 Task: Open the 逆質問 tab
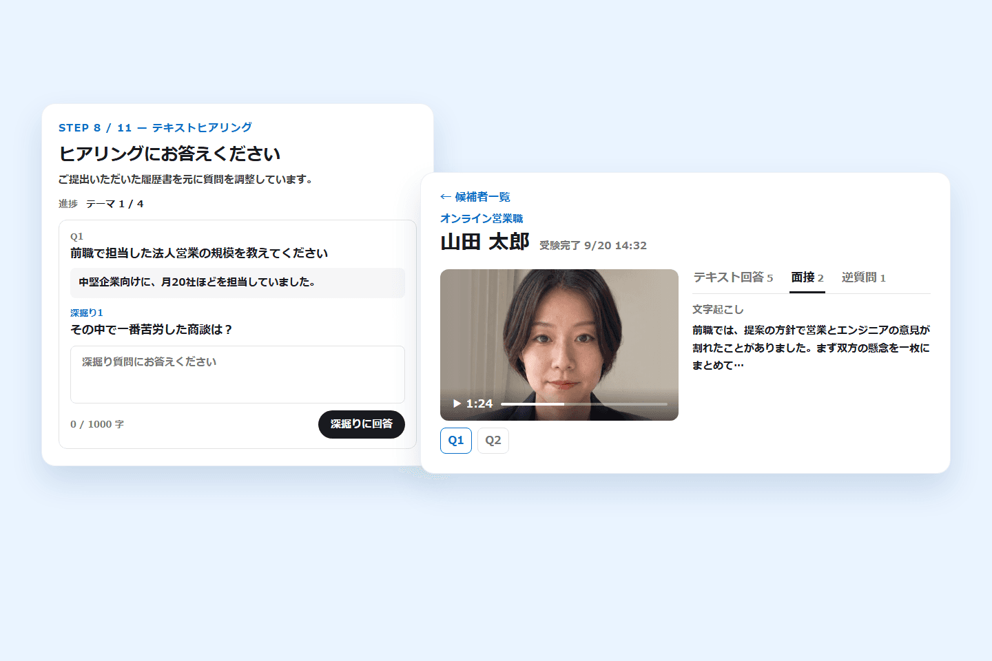(863, 277)
